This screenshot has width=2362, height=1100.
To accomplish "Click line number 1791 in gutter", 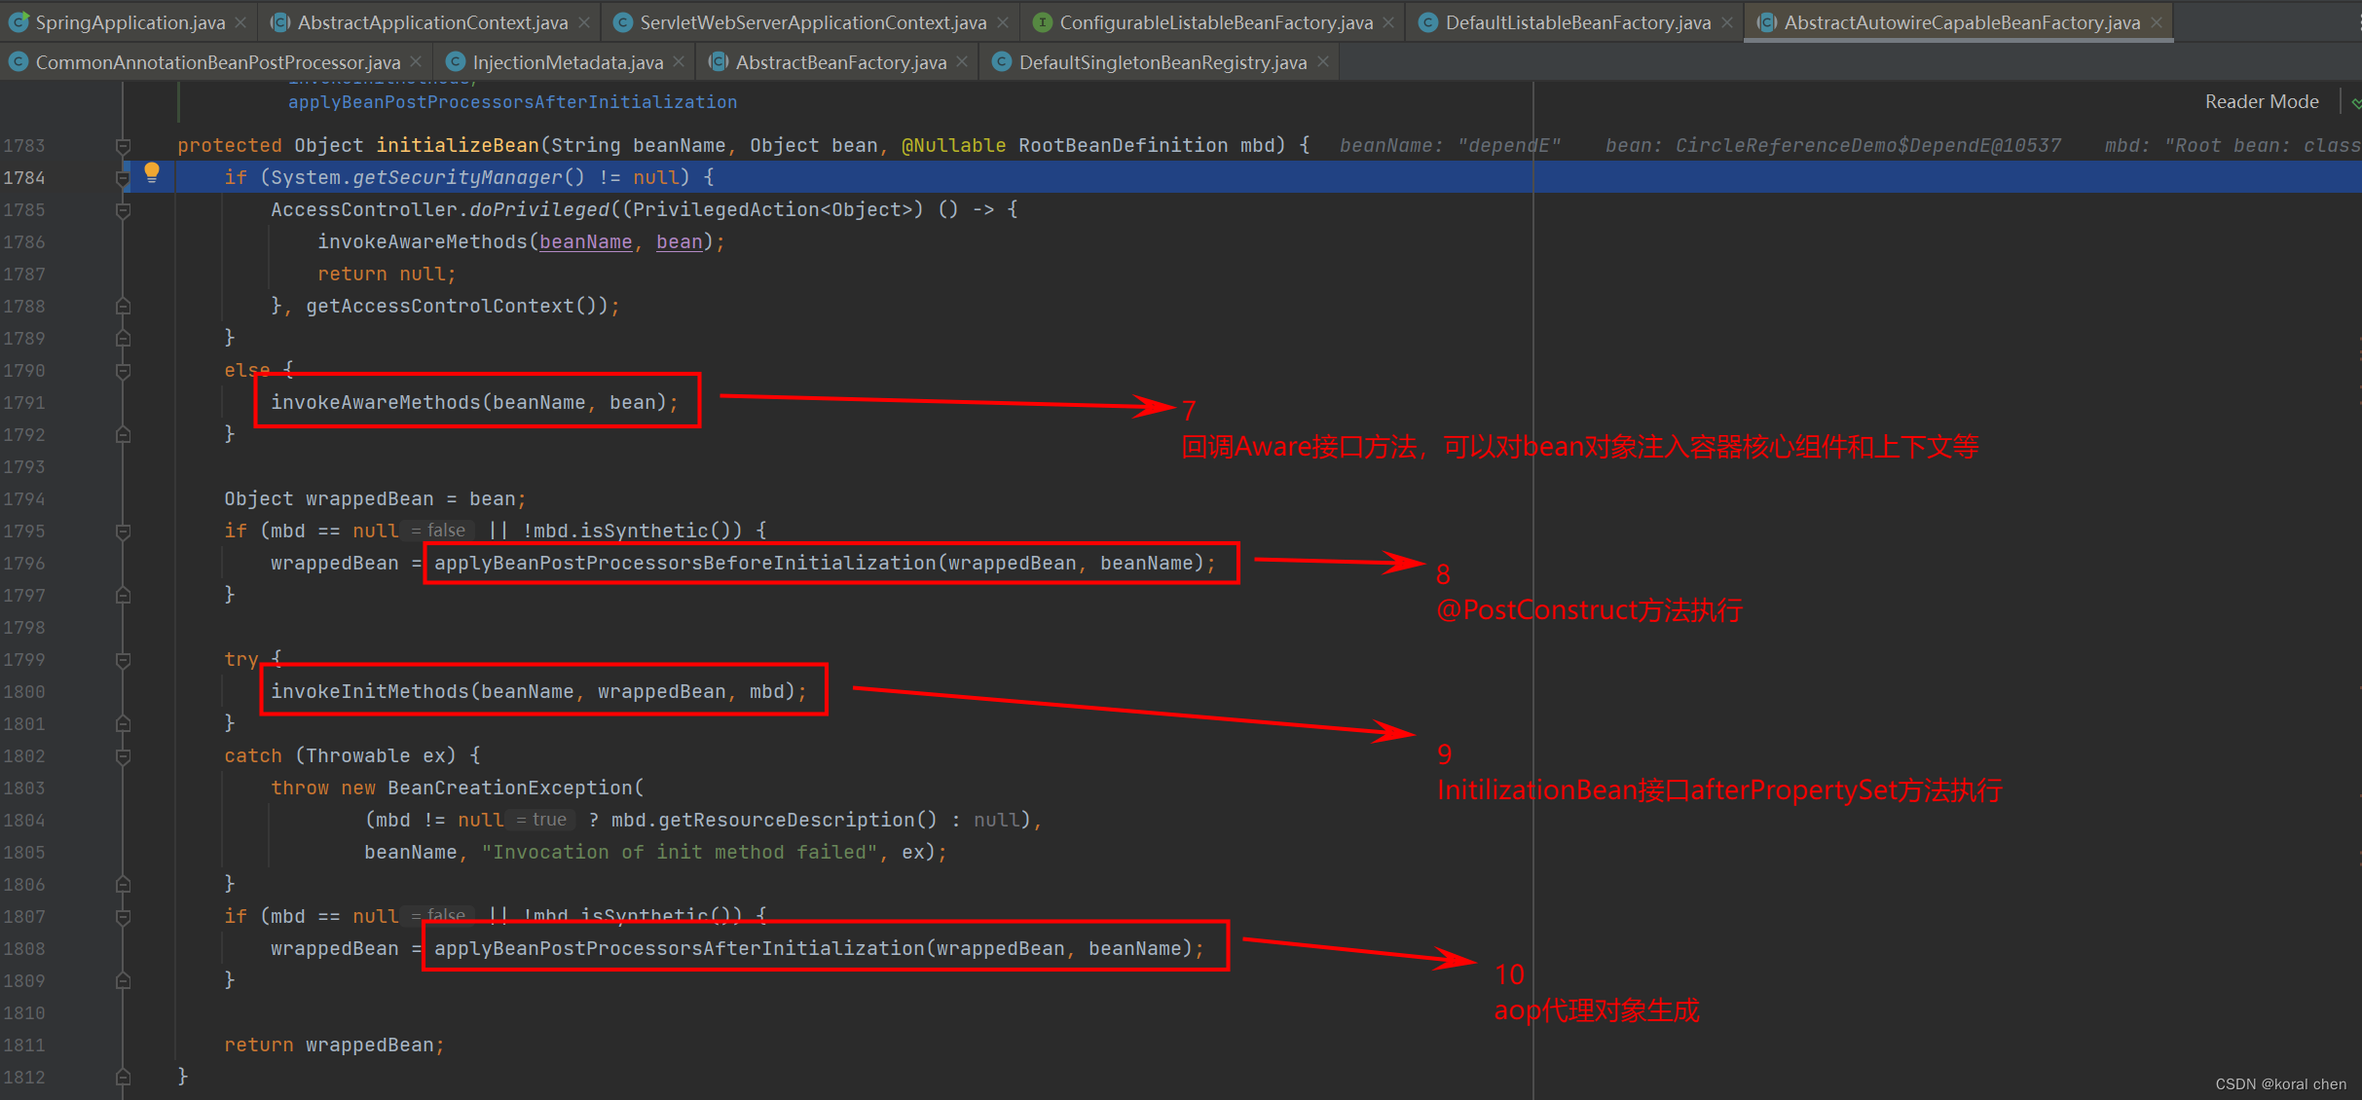I will pyautogui.click(x=24, y=402).
